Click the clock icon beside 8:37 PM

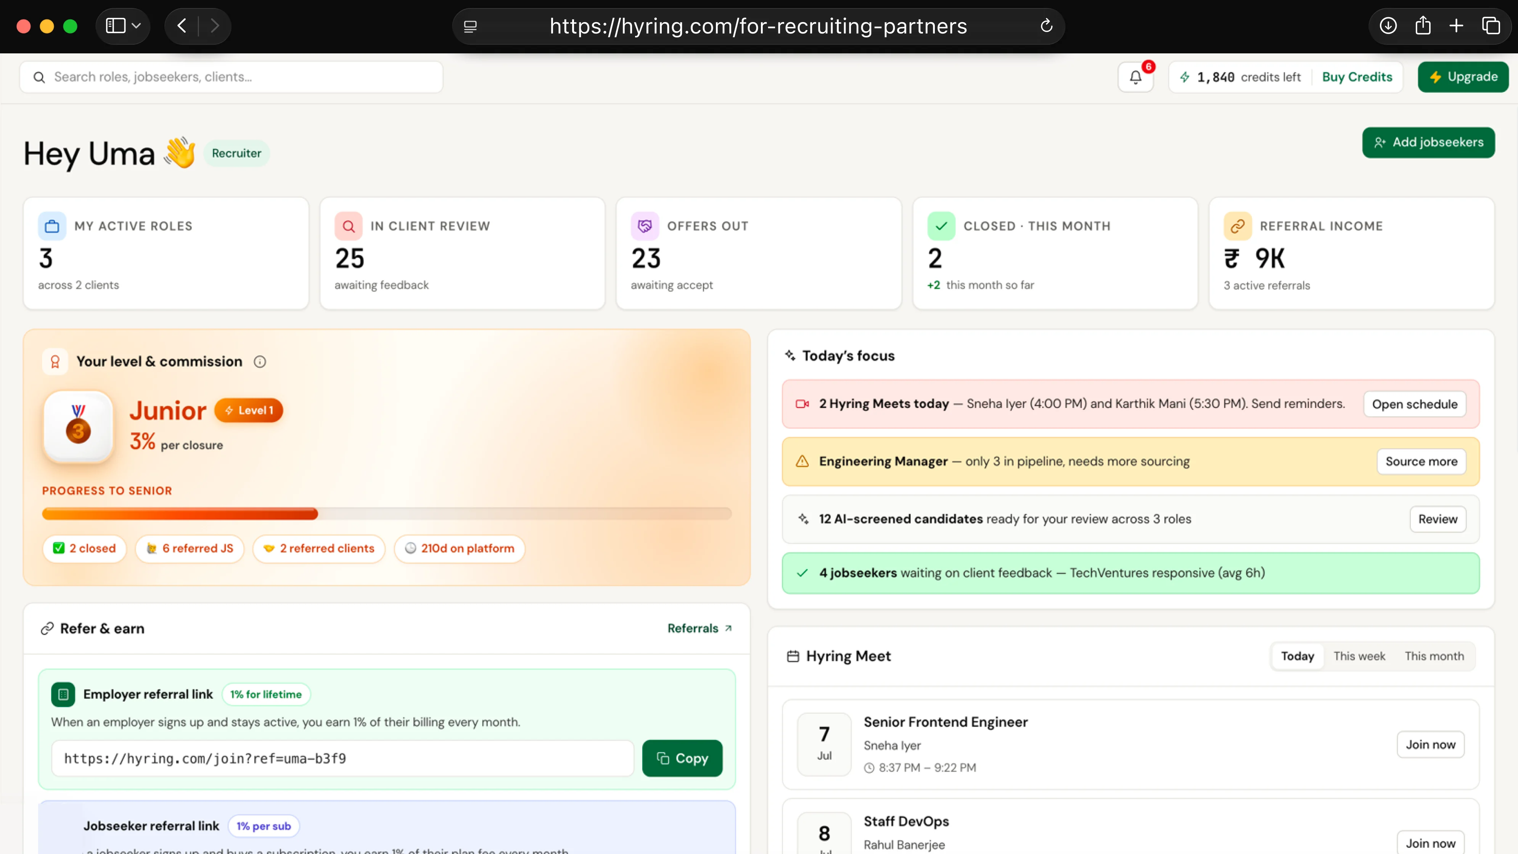(x=869, y=768)
